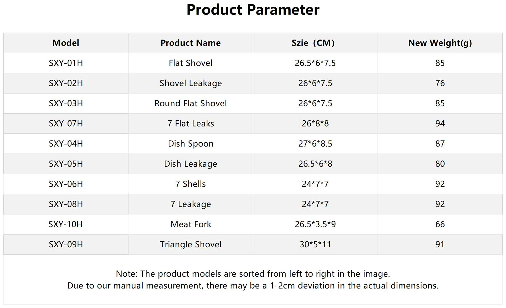Select the SXY-01H model cell
The width and height of the screenshot is (506, 308).
click(x=66, y=63)
